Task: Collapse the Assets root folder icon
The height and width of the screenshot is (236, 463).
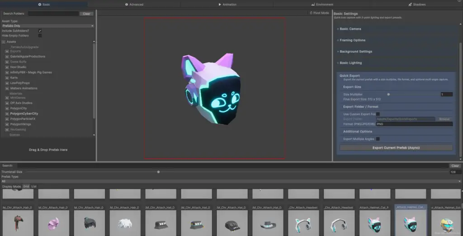Action: (x=4, y=42)
